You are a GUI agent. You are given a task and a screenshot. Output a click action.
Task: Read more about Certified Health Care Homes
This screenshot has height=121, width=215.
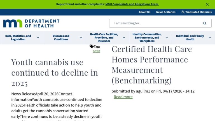coord(123,97)
